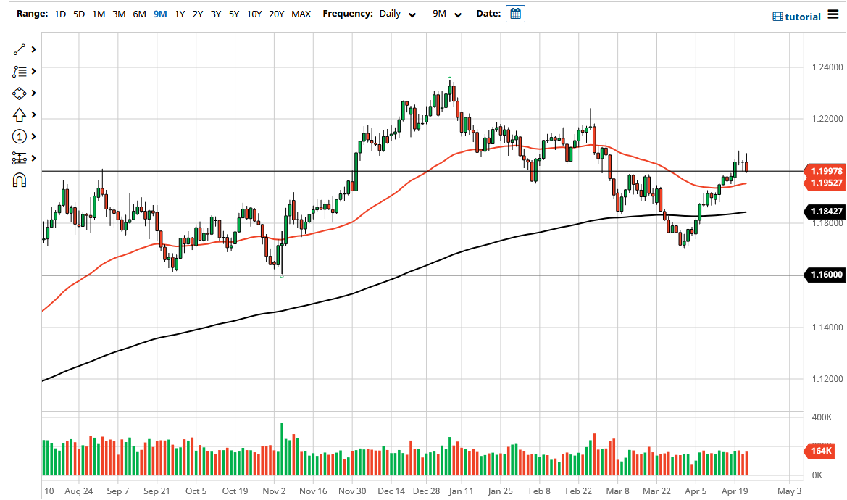Activate the 5D range option
The height and width of the screenshot is (500, 847).
pos(78,14)
